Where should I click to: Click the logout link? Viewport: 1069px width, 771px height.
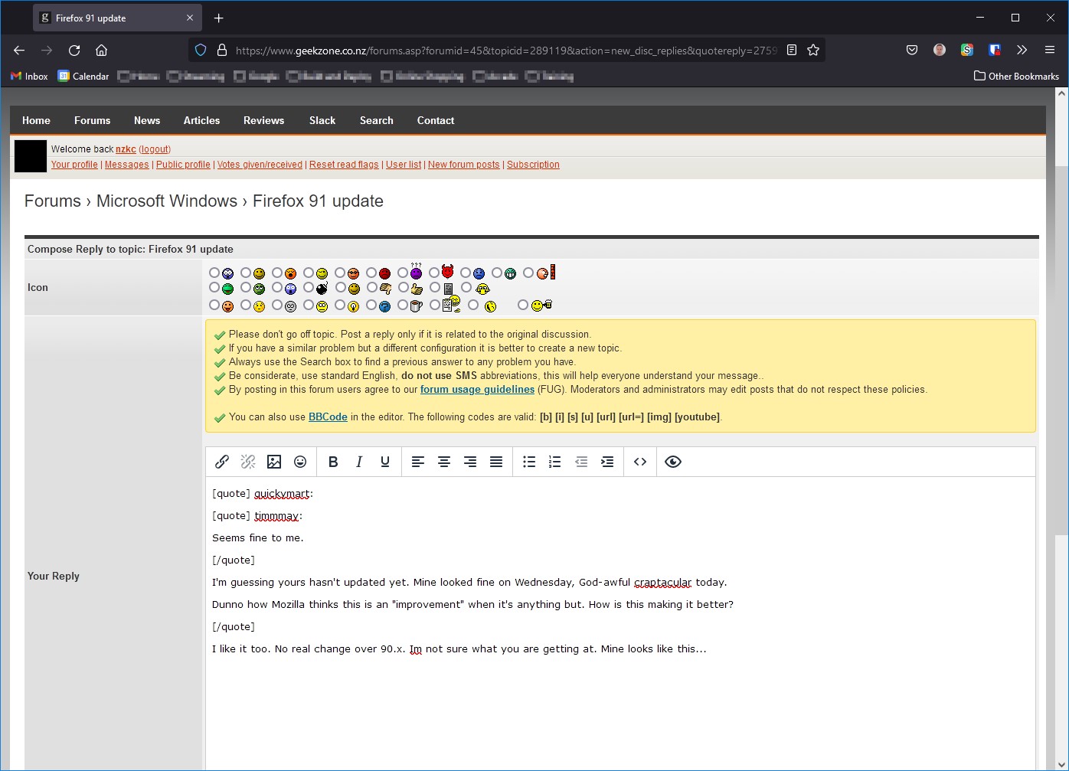pos(155,149)
